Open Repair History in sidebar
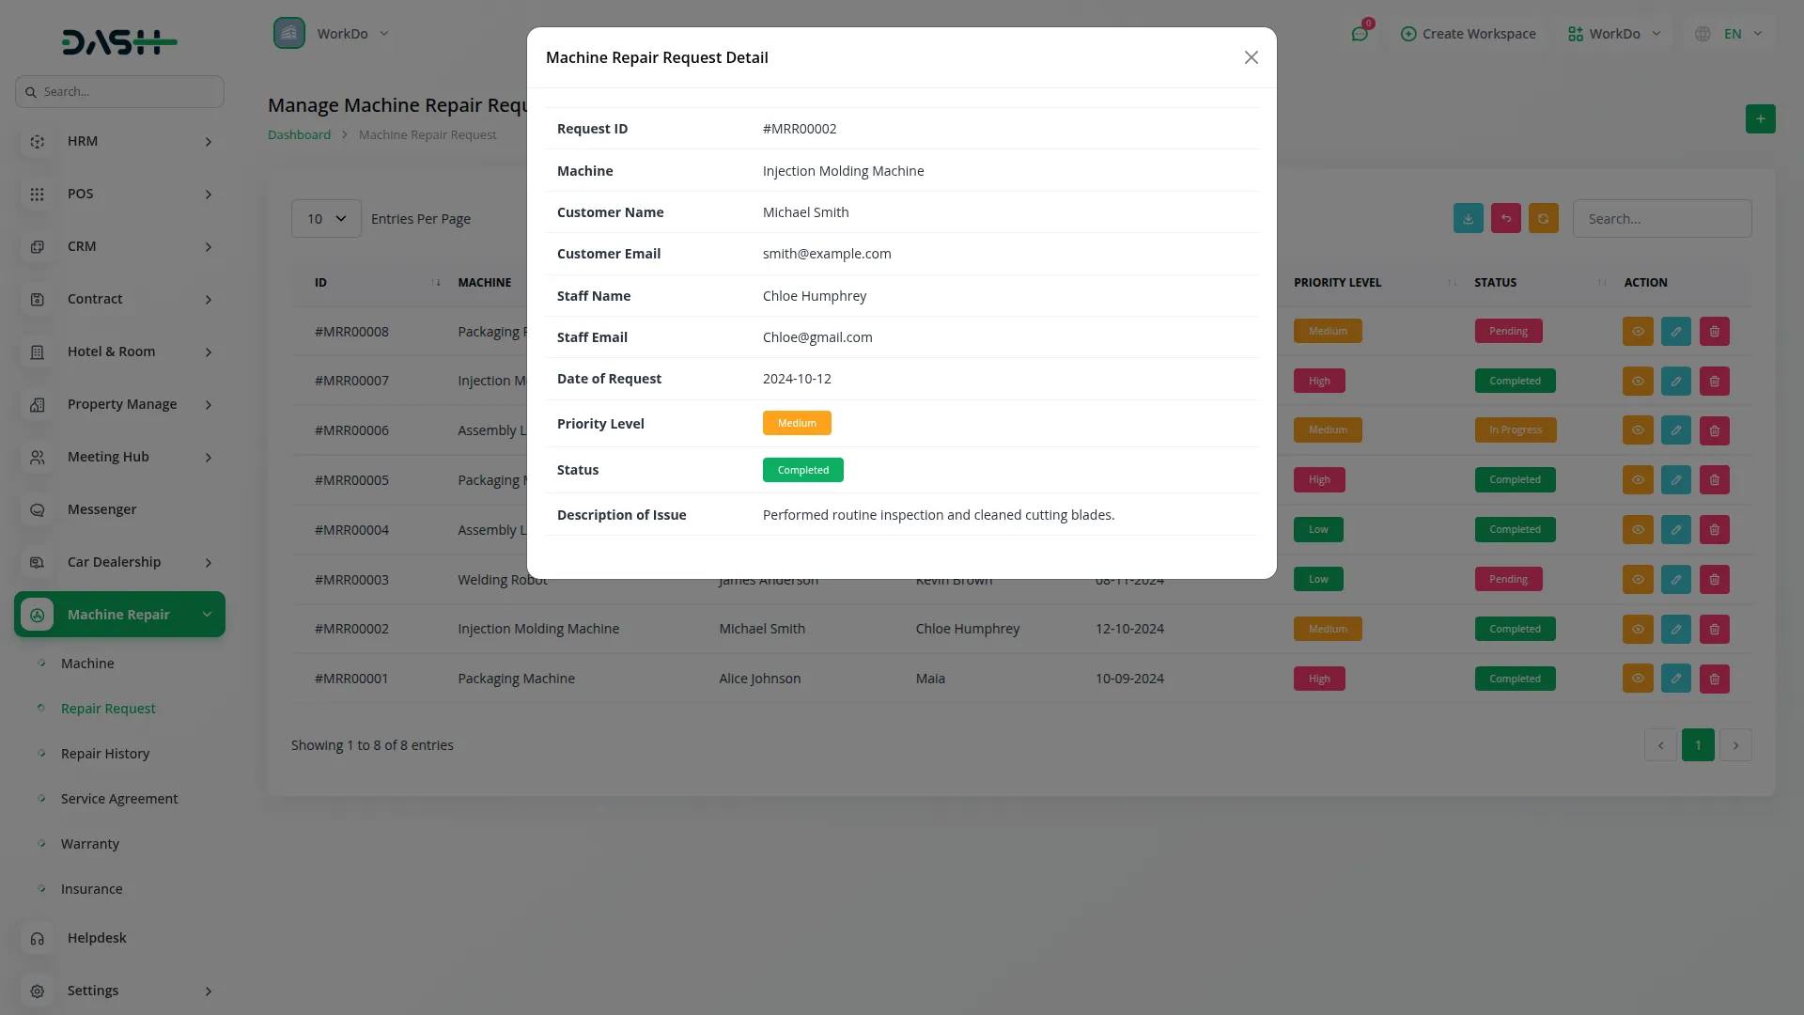 (105, 754)
